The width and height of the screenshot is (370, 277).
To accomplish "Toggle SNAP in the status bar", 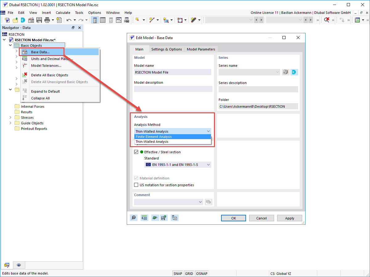I will click(x=178, y=274).
